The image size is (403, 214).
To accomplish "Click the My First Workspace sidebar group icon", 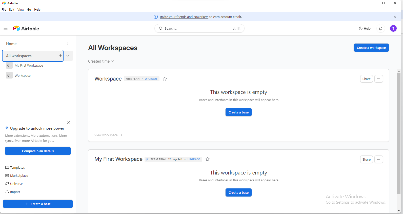I will pyautogui.click(x=9, y=65).
